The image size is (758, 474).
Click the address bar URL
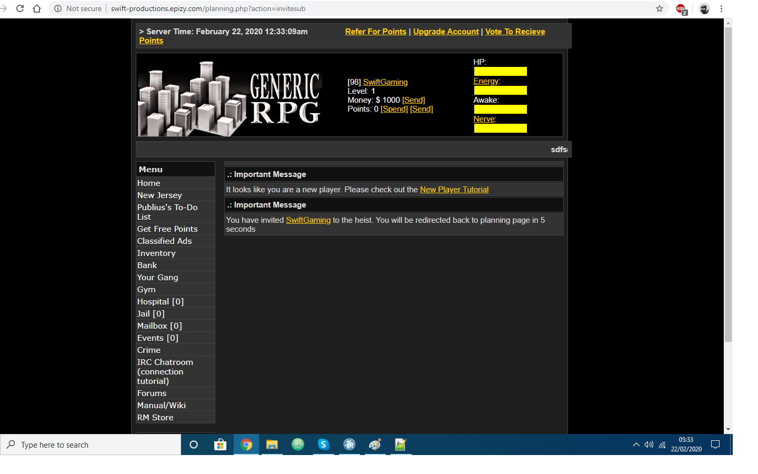(x=208, y=8)
